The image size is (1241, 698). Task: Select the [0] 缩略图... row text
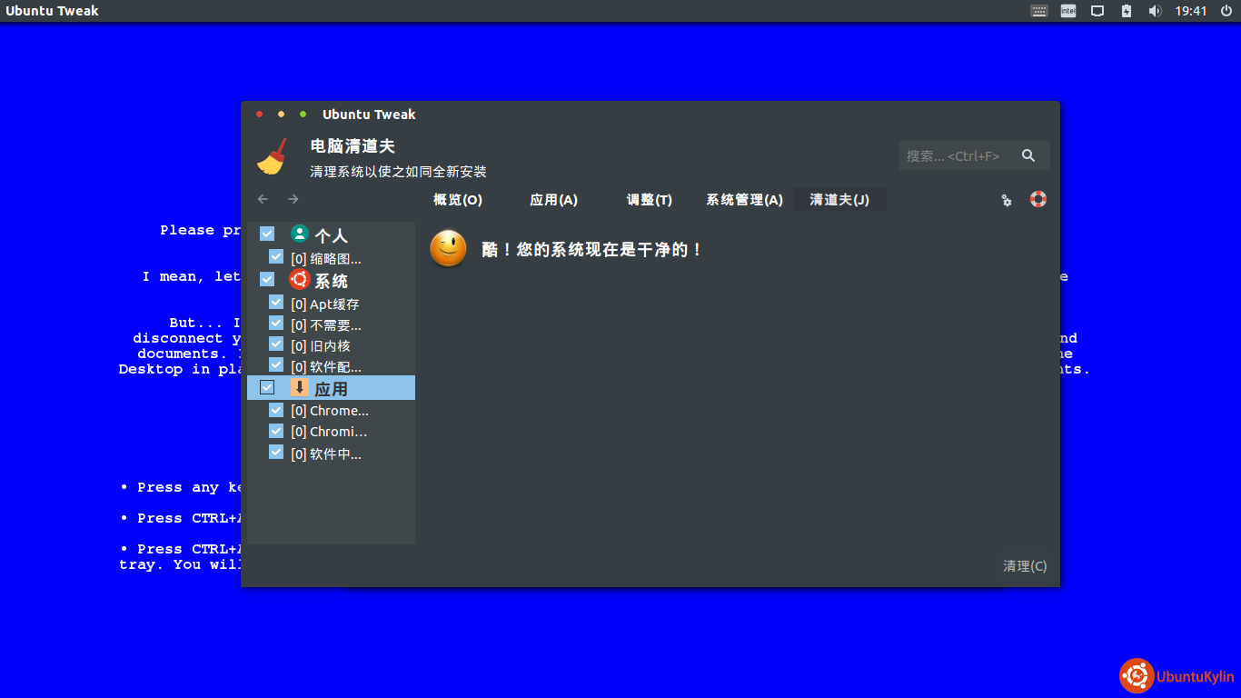(326, 259)
